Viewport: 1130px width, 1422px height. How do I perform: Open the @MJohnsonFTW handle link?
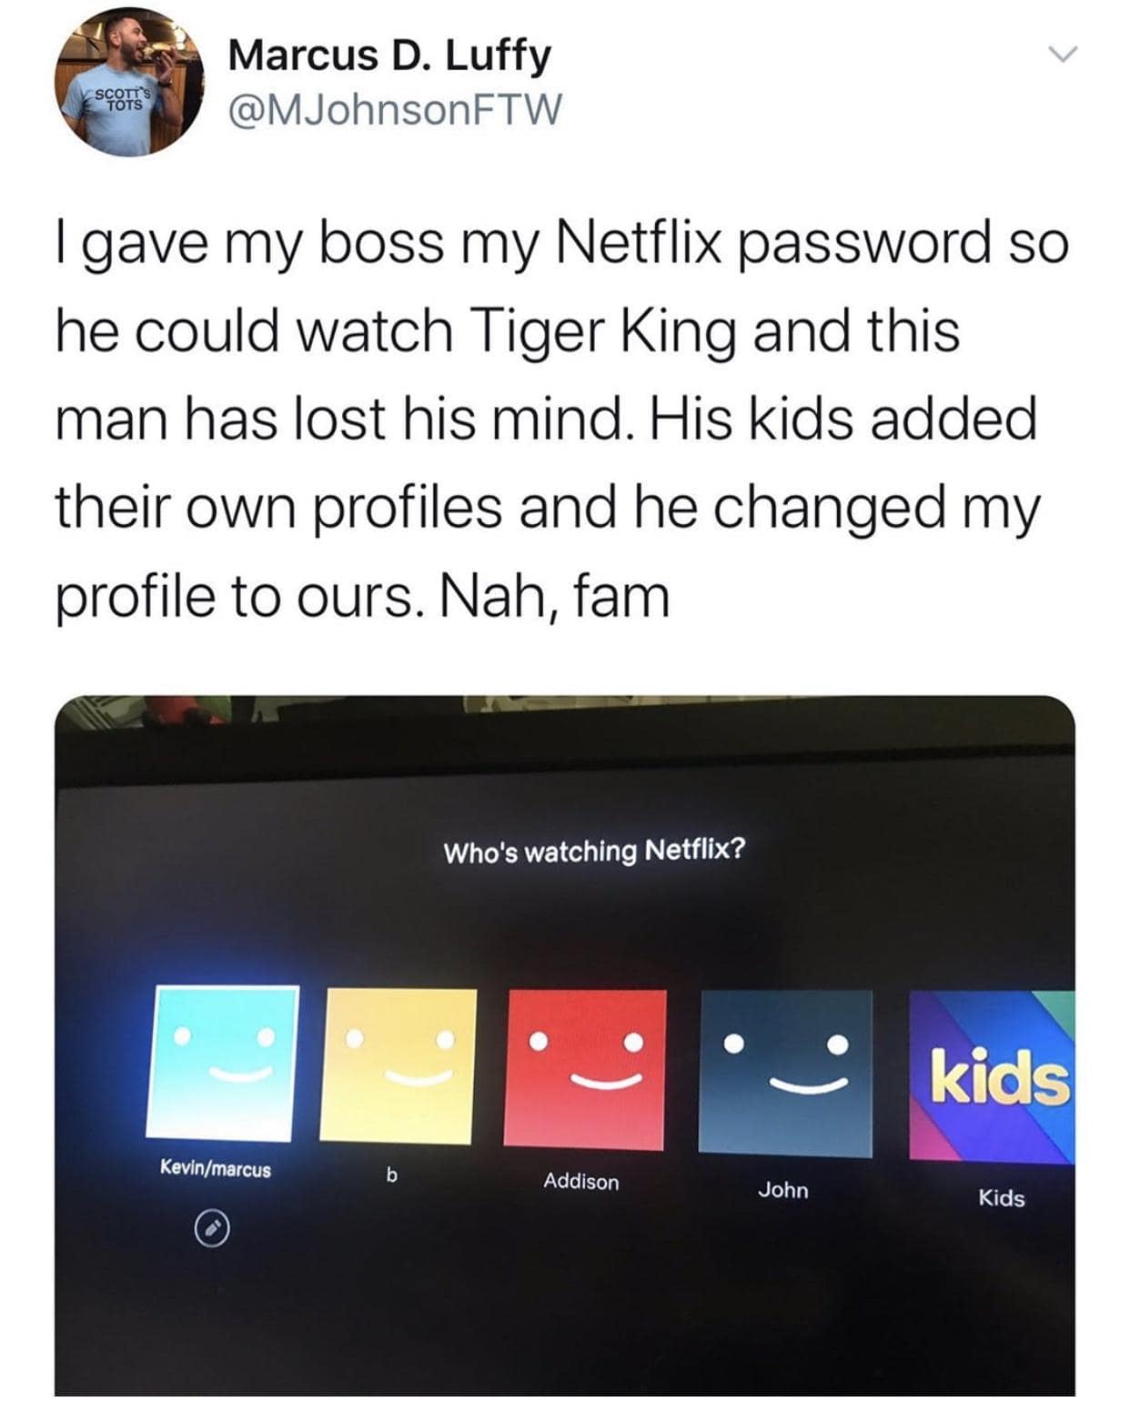[396, 111]
